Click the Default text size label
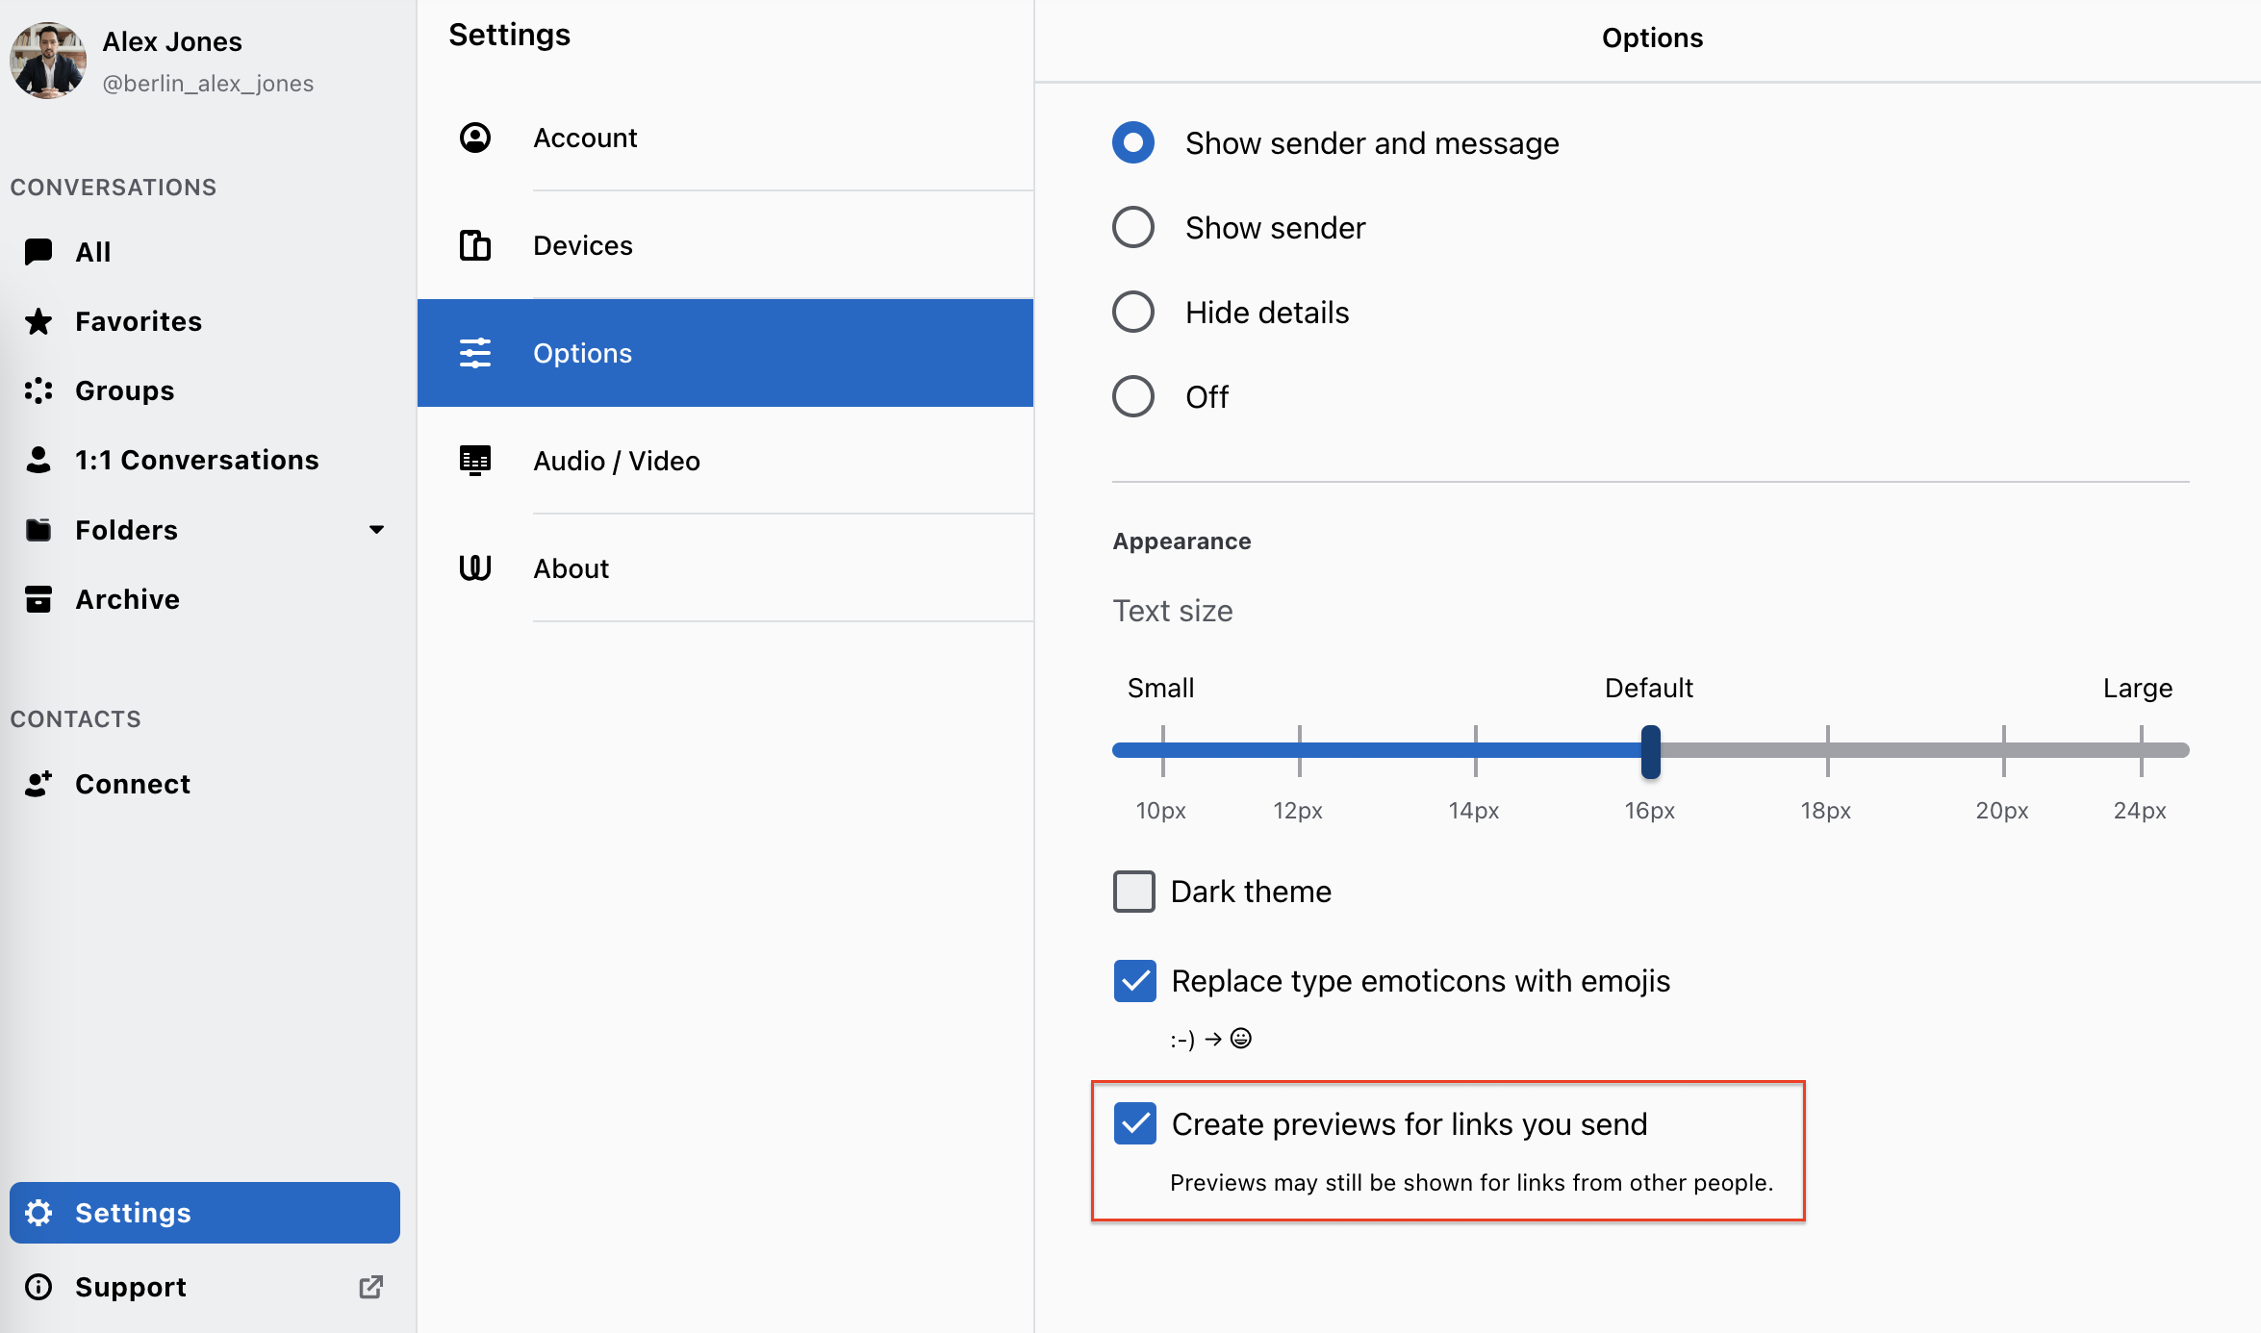The height and width of the screenshot is (1333, 2261). [1649, 688]
